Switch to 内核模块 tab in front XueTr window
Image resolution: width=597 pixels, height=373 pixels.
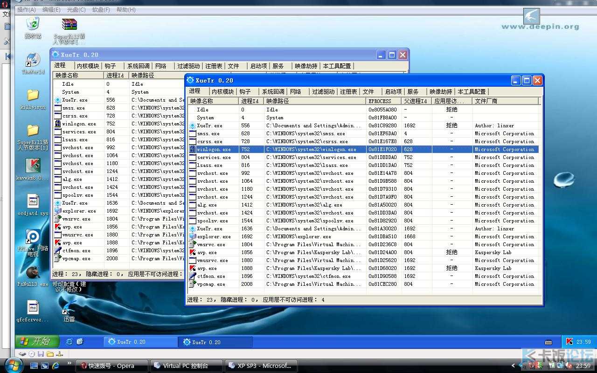point(222,91)
